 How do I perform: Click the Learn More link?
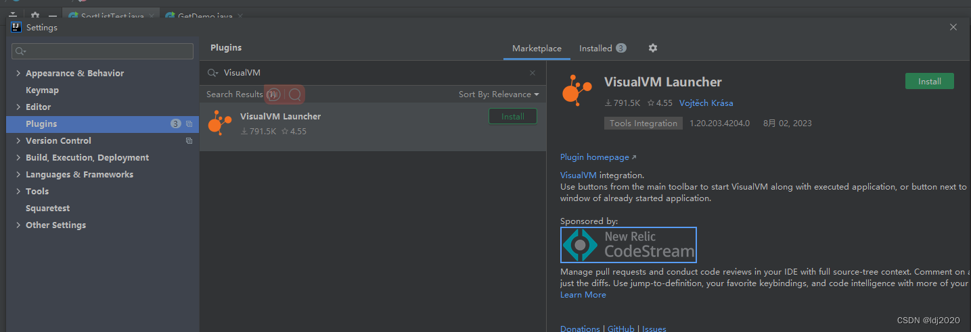click(583, 295)
